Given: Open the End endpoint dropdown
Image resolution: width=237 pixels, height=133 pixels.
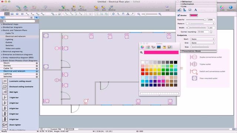Looking at the screenshot, I should click(203, 43).
